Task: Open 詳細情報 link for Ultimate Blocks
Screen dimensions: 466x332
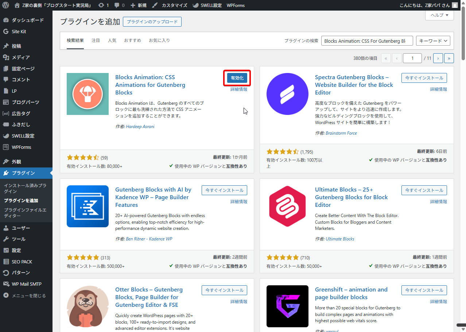Action: [x=438, y=202]
